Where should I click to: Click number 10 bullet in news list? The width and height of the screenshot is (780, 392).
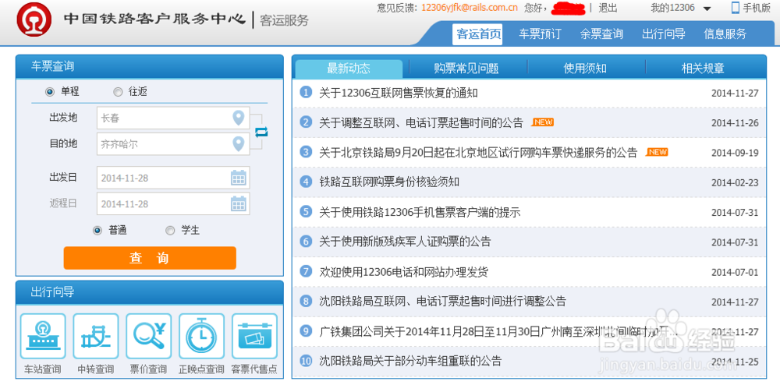(306, 360)
